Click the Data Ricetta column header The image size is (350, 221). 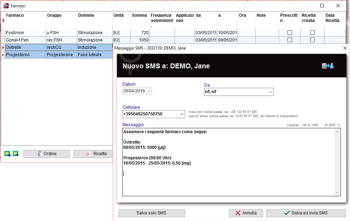tap(335, 20)
